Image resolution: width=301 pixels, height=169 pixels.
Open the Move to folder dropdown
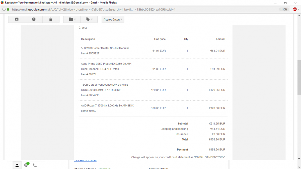pyautogui.click(x=72, y=20)
